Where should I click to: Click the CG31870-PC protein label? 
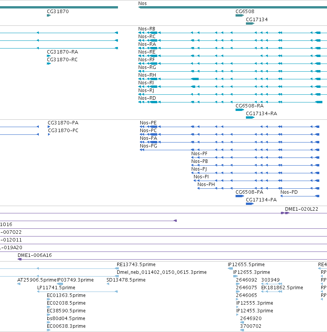[x=63, y=131]
